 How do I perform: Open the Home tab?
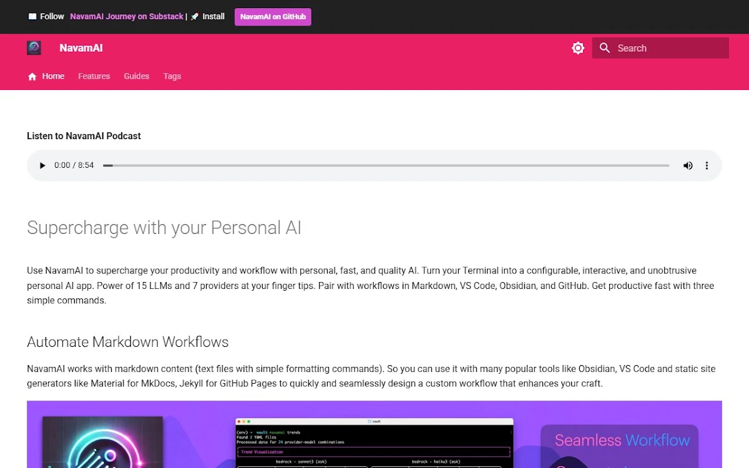53,76
